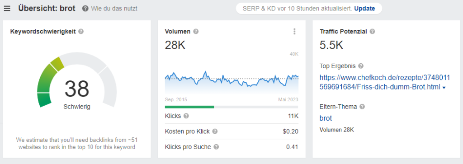The height and width of the screenshot is (164, 463).
Task: Click help icon next to Kosten pro Klick
Action: point(215,131)
